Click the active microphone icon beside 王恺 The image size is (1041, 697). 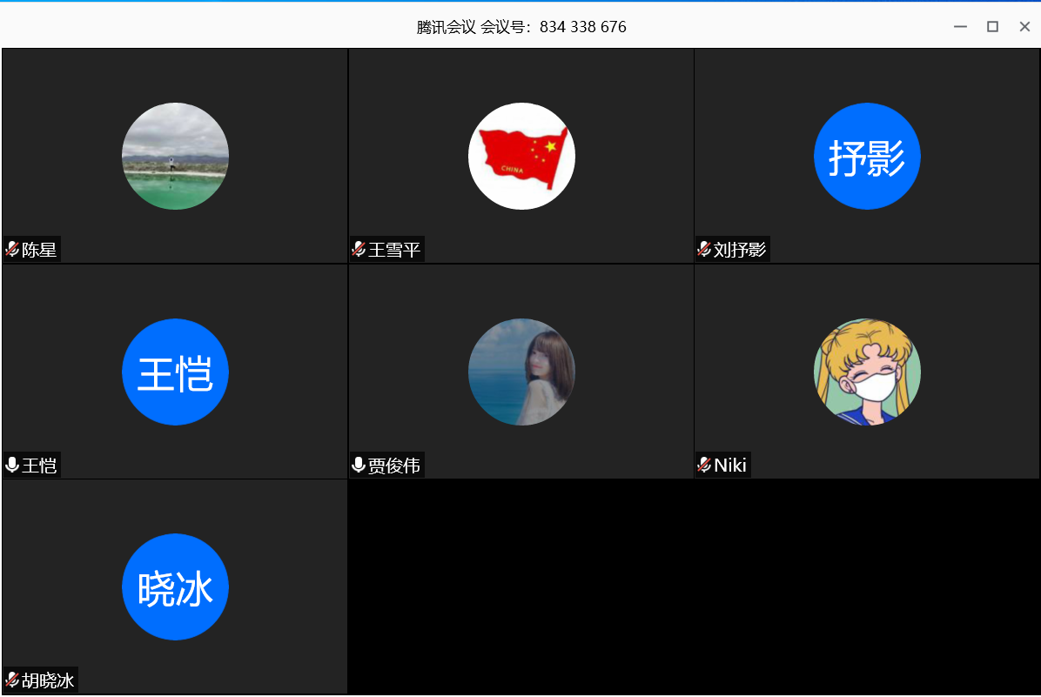tap(12, 465)
